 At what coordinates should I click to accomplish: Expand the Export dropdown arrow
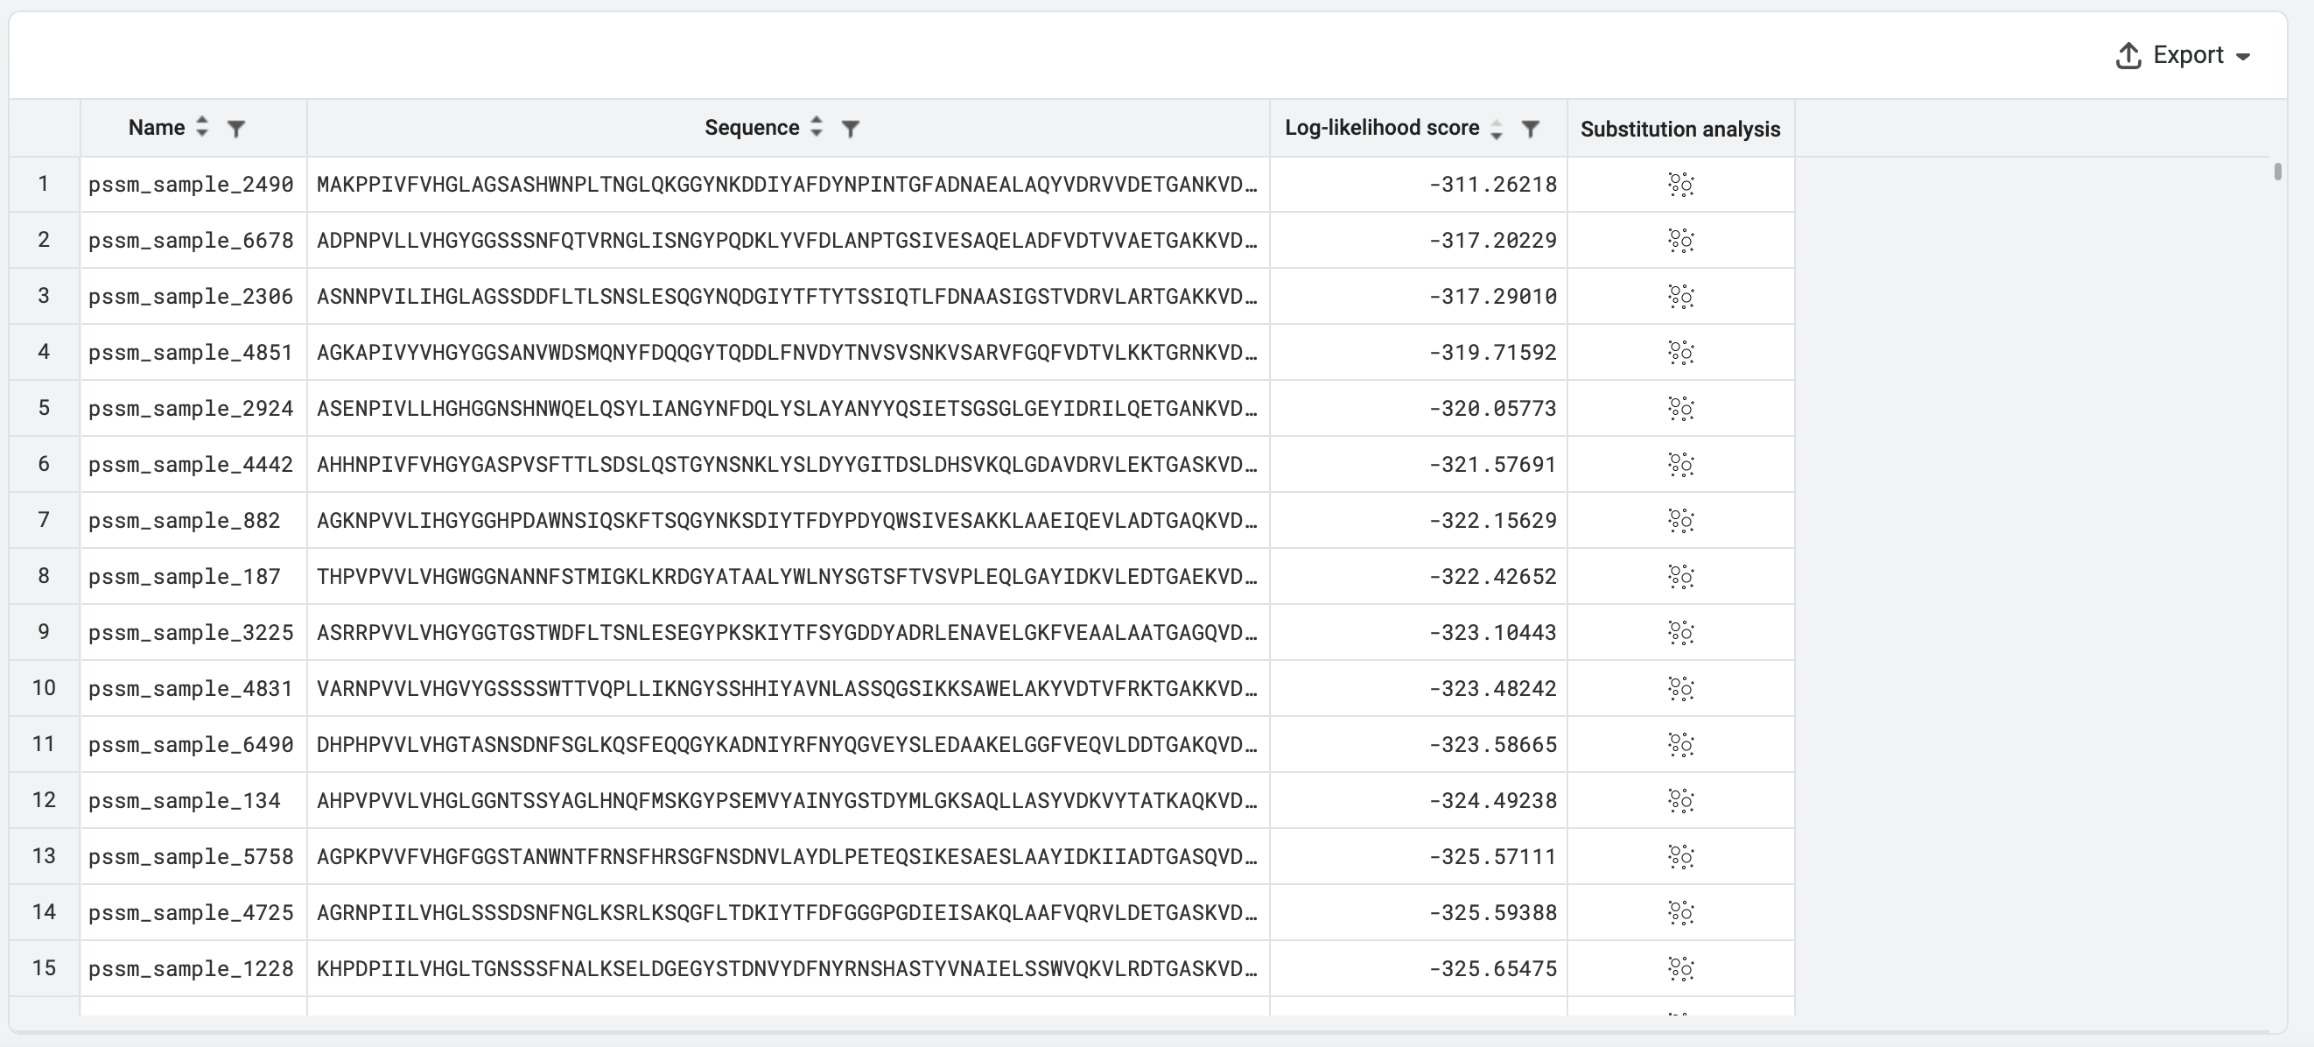2243,57
